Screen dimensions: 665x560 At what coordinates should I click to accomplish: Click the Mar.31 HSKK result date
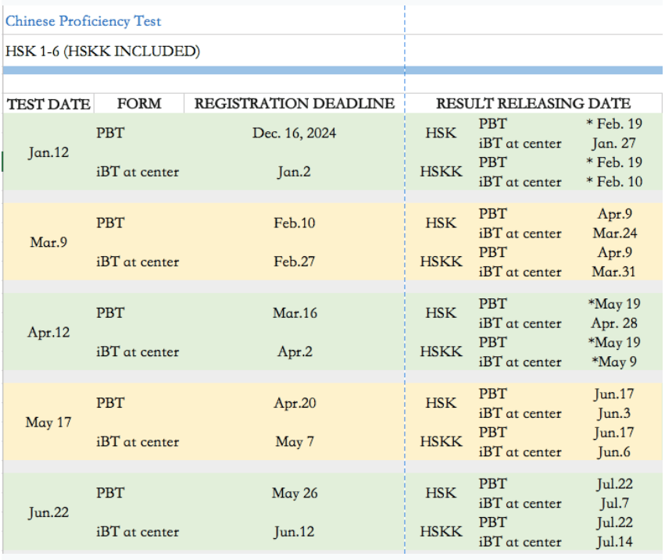coord(613,272)
